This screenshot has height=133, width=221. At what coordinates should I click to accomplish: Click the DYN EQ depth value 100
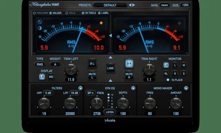pyautogui.click(x=123, y=114)
